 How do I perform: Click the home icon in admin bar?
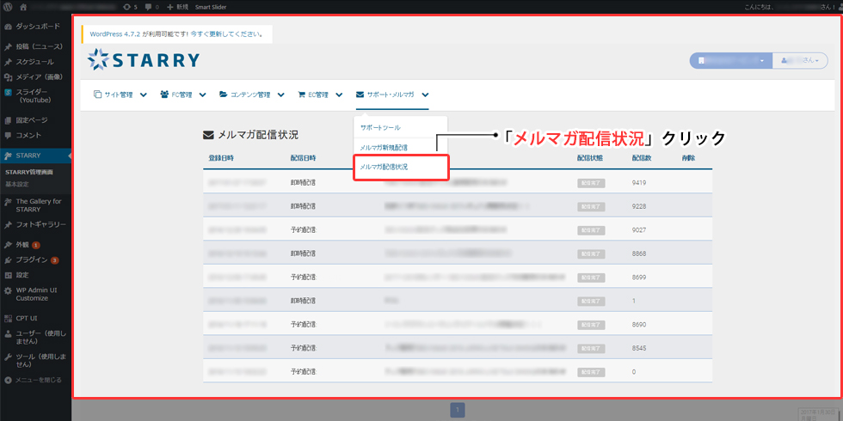23,7
